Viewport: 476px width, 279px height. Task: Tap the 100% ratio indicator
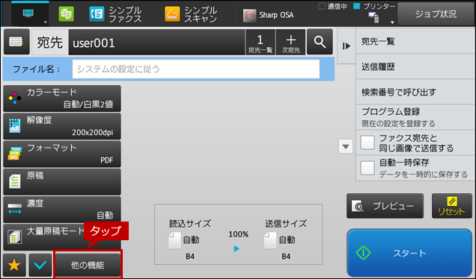[x=238, y=234]
